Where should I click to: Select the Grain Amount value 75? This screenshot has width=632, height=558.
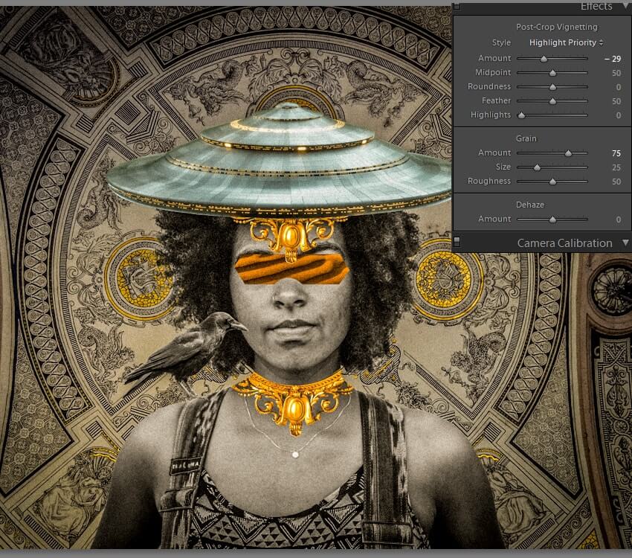click(616, 153)
